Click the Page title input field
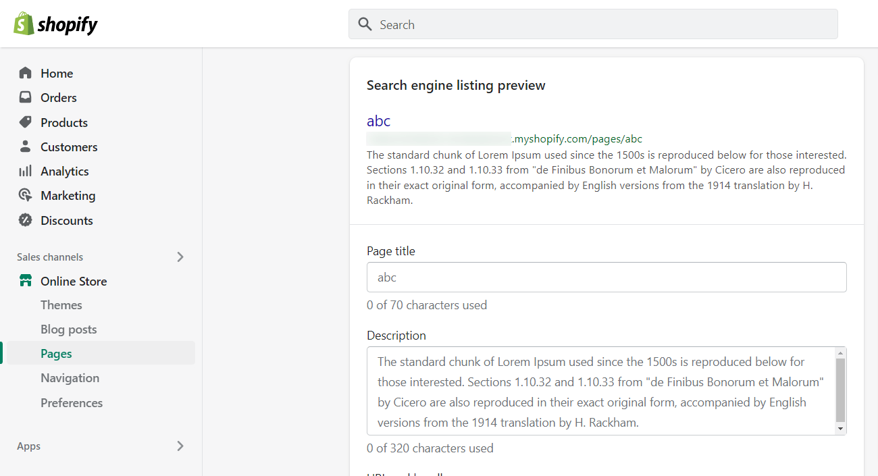 coord(606,277)
